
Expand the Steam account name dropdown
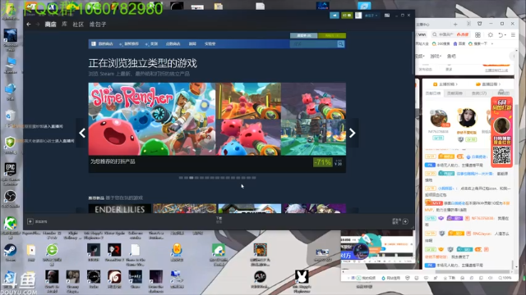pyautogui.click(x=371, y=16)
